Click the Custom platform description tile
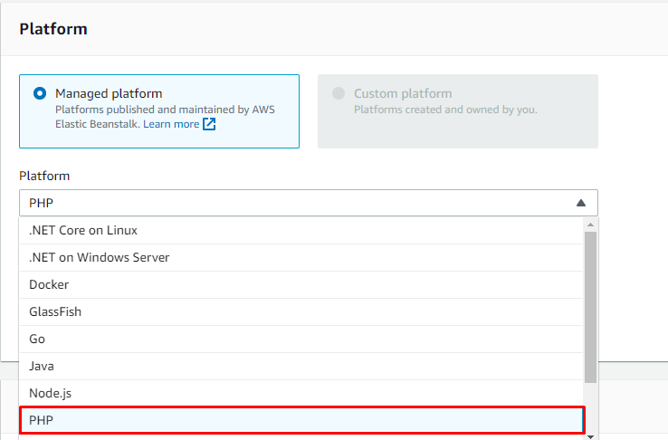Screen dimensions: 668x440 coord(457,111)
